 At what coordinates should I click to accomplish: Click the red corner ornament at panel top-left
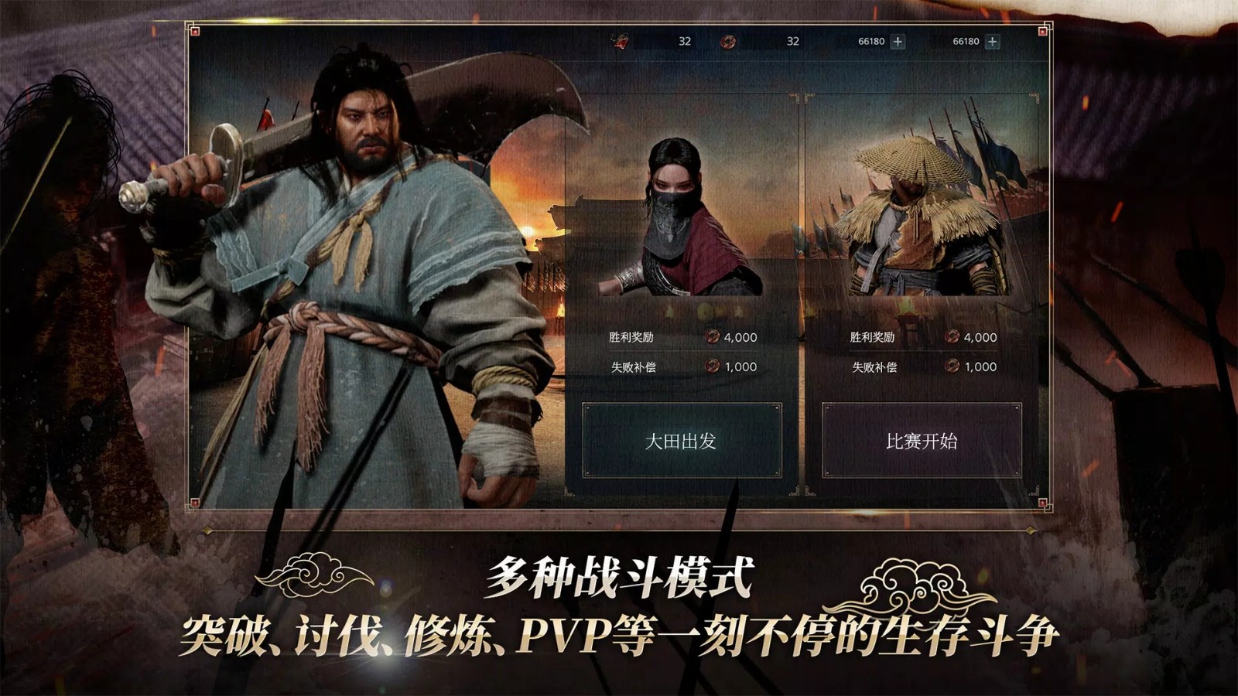pyautogui.click(x=194, y=30)
